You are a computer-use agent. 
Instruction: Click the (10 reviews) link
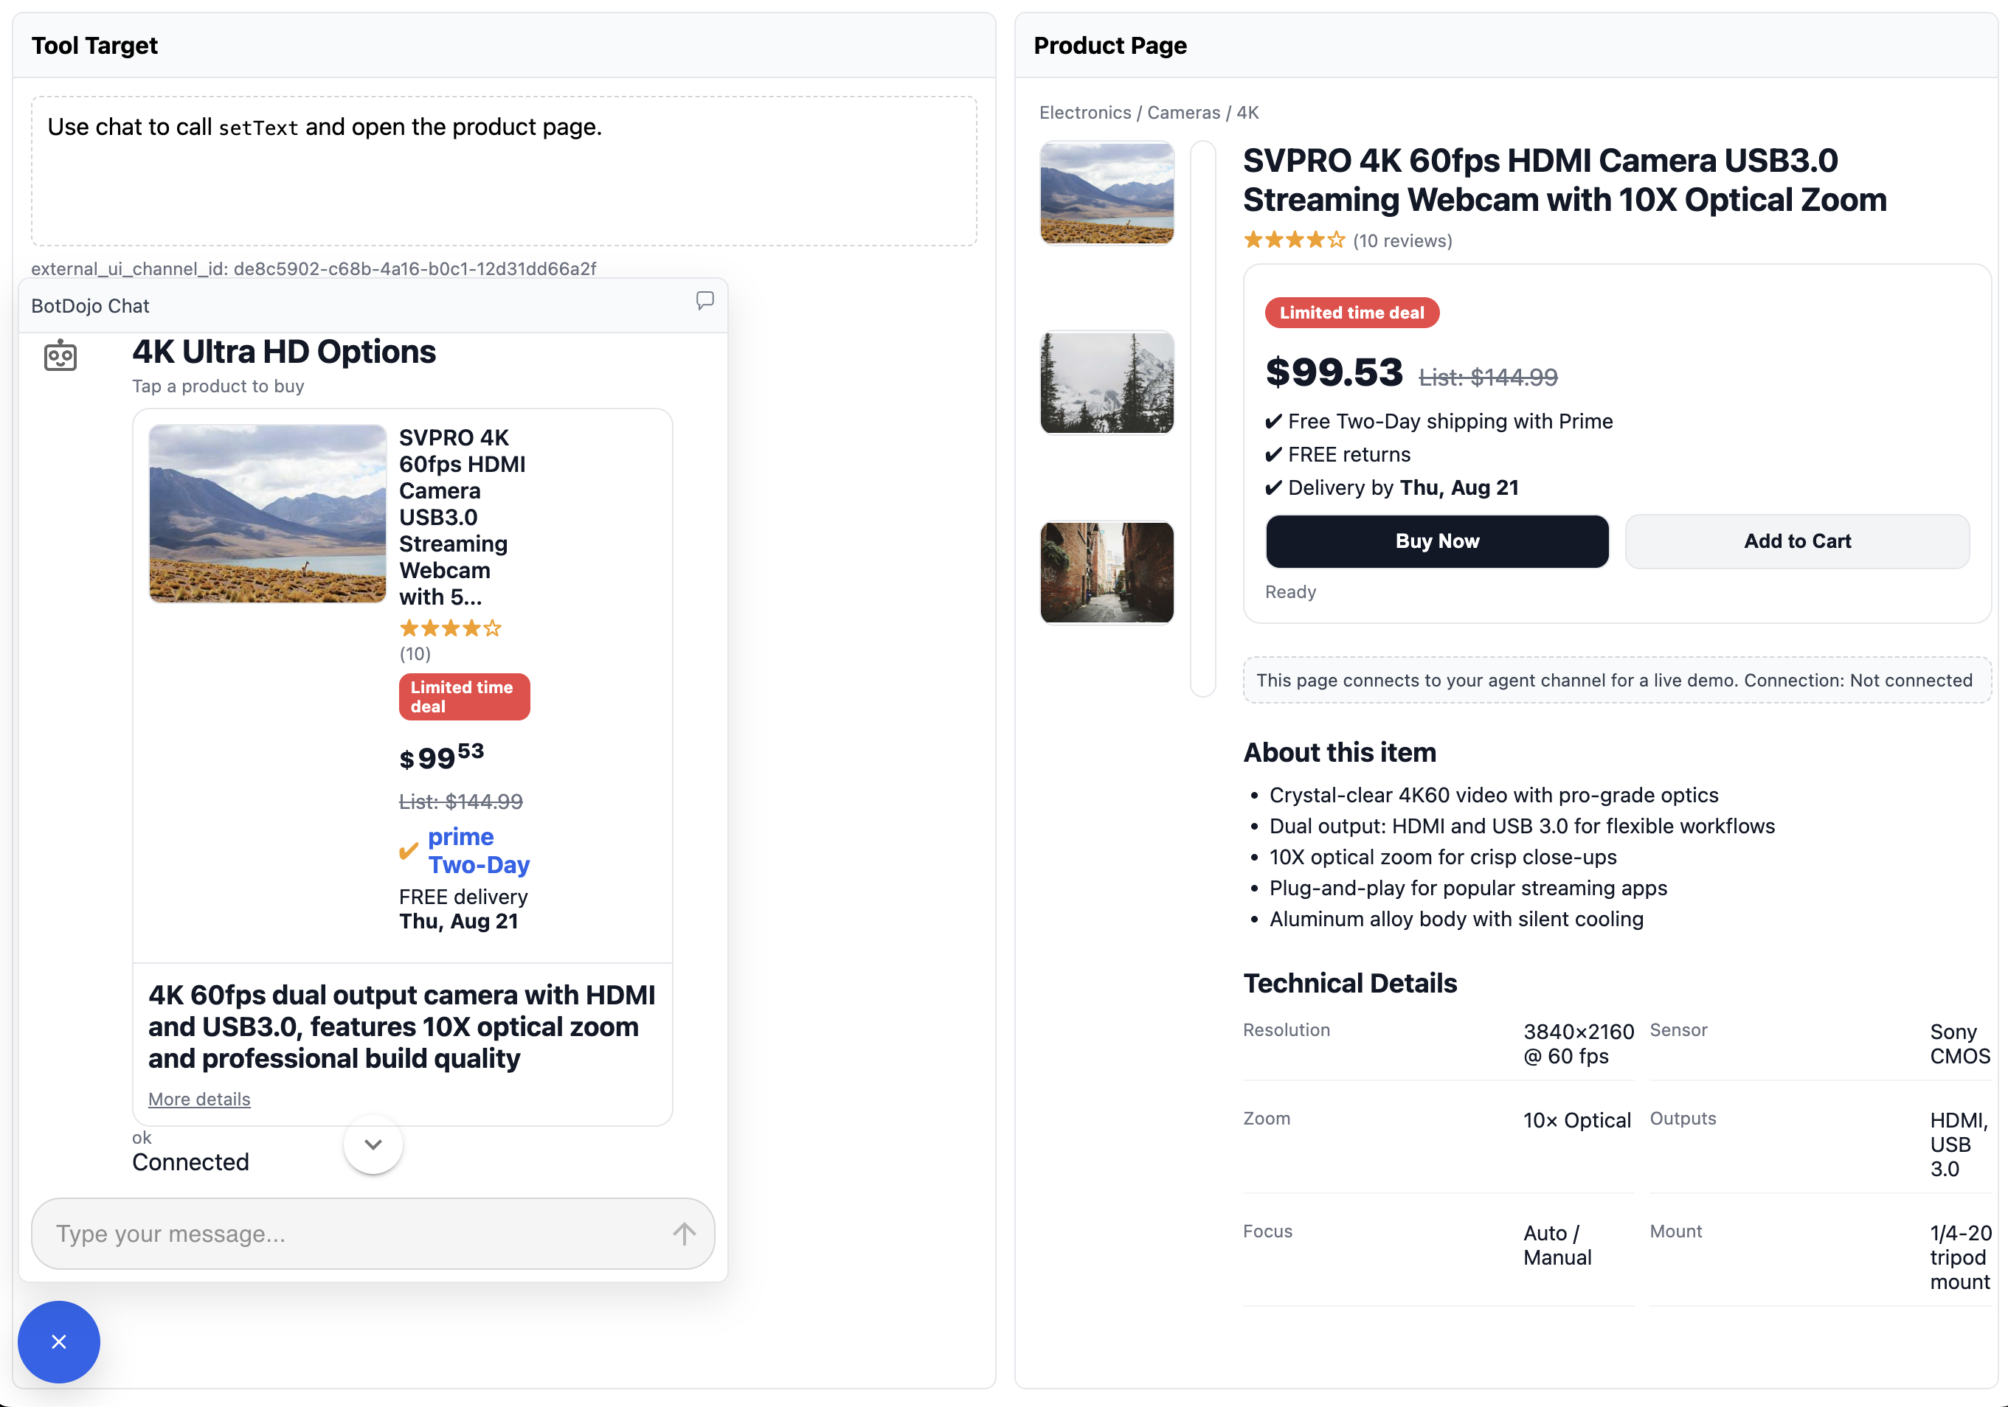point(1402,240)
